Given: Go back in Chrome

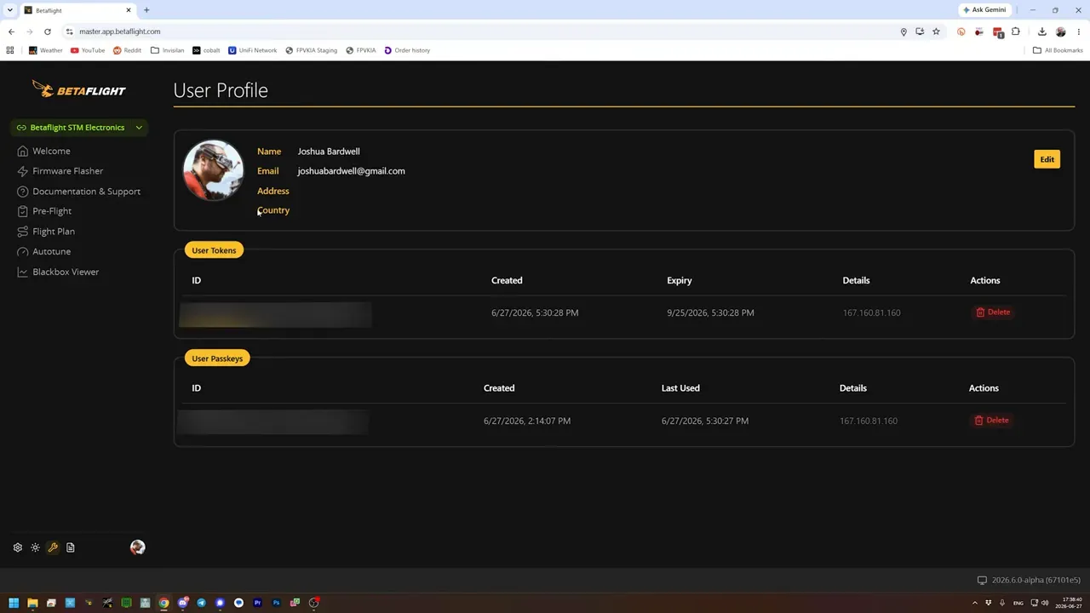Looking at the screenshot, I should tap(11, 32).
